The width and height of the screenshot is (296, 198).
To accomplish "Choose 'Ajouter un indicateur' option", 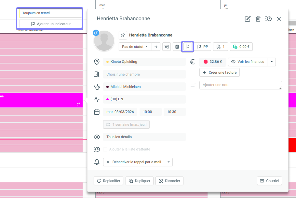I will (50, 24).
